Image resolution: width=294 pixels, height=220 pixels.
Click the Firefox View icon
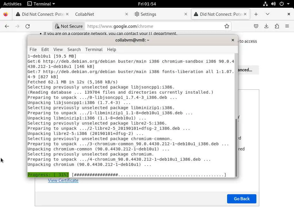click(6, 14)
